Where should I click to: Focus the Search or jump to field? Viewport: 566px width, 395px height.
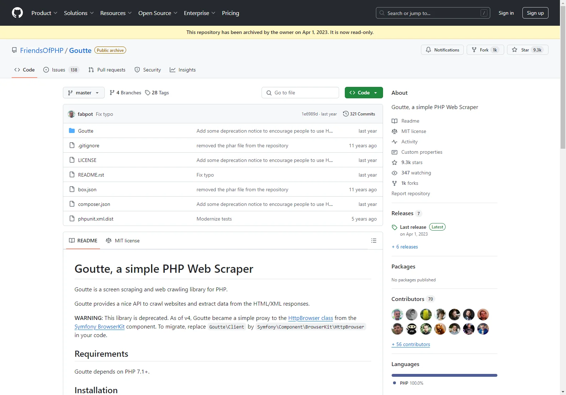coord(433,13)
